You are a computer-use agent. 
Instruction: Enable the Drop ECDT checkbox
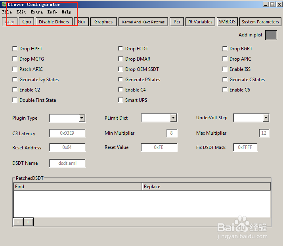120,48
